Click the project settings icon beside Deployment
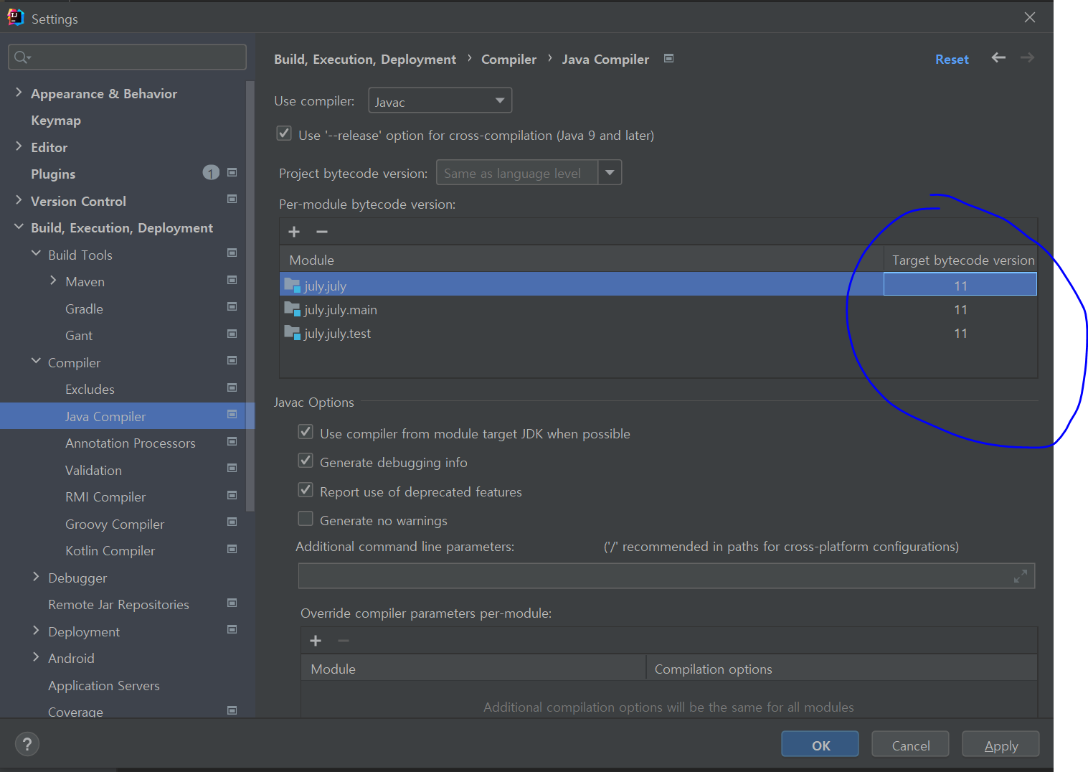Viewport: 1088px width, 772px height. click(x=232, y=629)
